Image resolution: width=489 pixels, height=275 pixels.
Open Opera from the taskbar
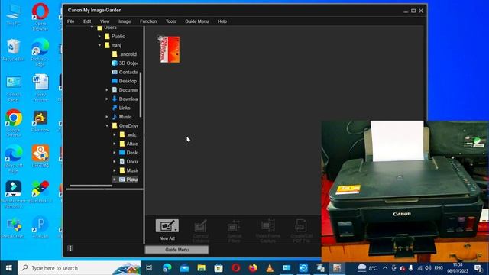click(x=236, y=268)
